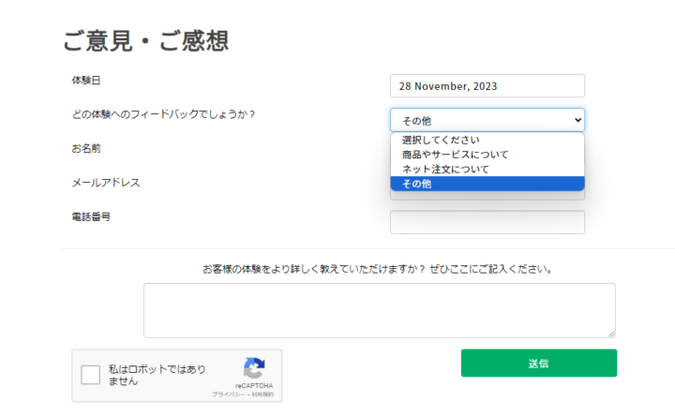Click the 体験日 date input field
Screen dimensions: 675x416
click(x=487, y=86)
